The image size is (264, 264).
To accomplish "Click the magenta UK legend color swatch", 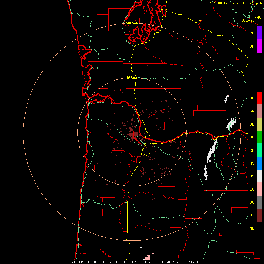I will tap(259, 46).
